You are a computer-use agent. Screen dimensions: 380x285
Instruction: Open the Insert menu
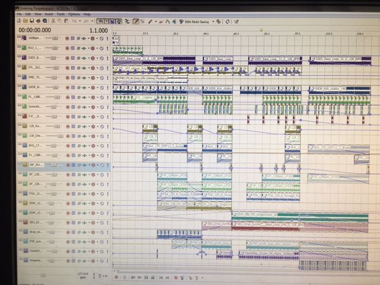coord(49,14)
